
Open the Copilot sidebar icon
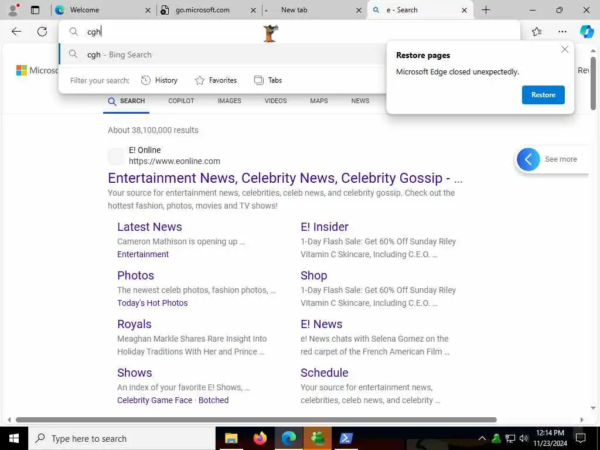click(587, 32)
